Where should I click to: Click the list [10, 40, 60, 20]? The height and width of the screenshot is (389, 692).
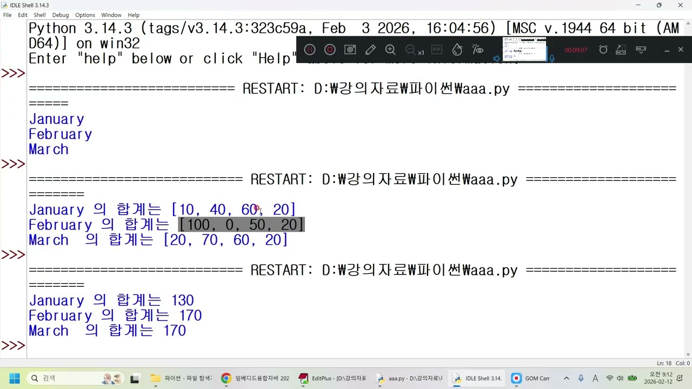tap(234, 210)
